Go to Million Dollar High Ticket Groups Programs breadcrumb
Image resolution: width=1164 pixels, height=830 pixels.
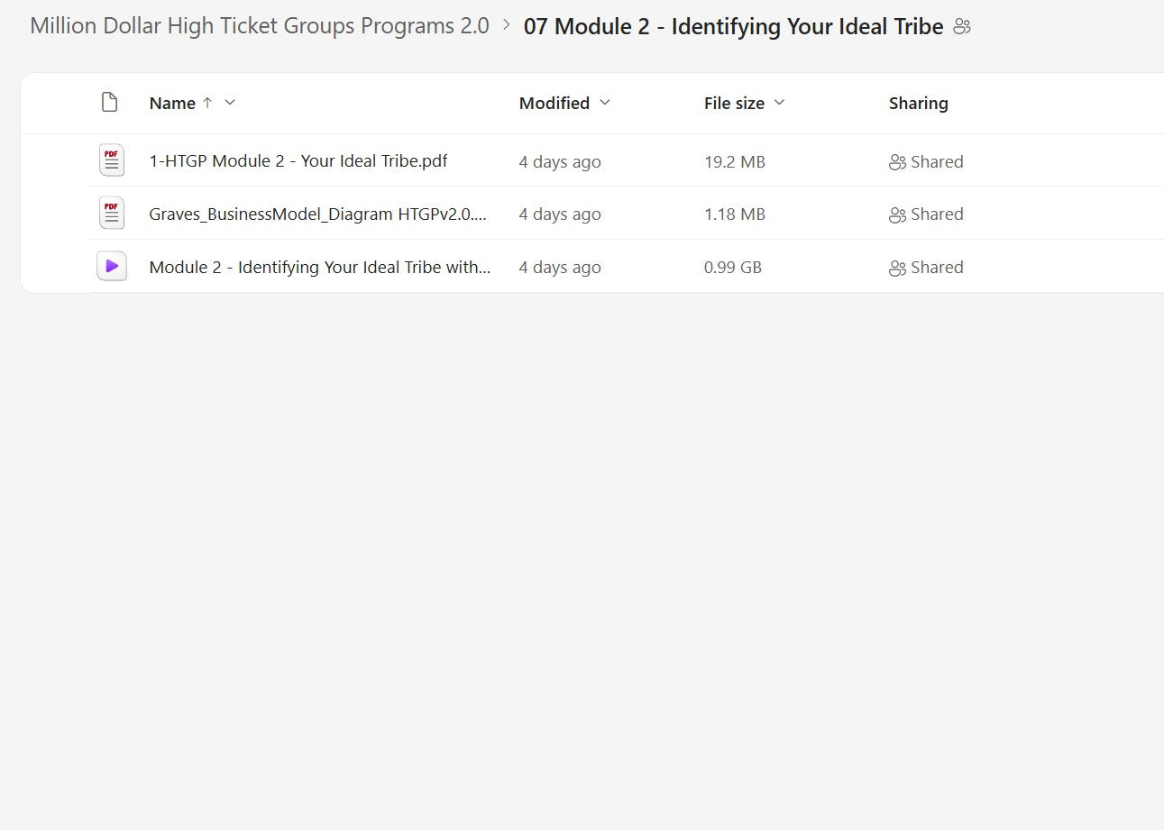(x=260, y=26)
